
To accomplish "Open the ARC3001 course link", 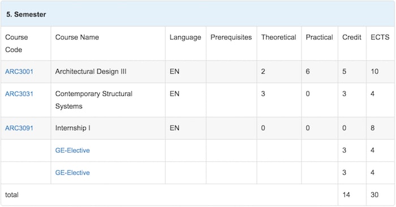I will [x=19, y=72].
